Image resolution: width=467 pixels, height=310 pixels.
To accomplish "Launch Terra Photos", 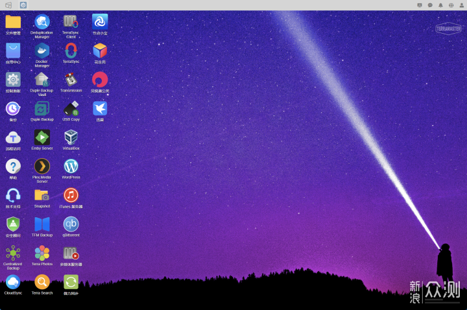I will tap(42, 253).
